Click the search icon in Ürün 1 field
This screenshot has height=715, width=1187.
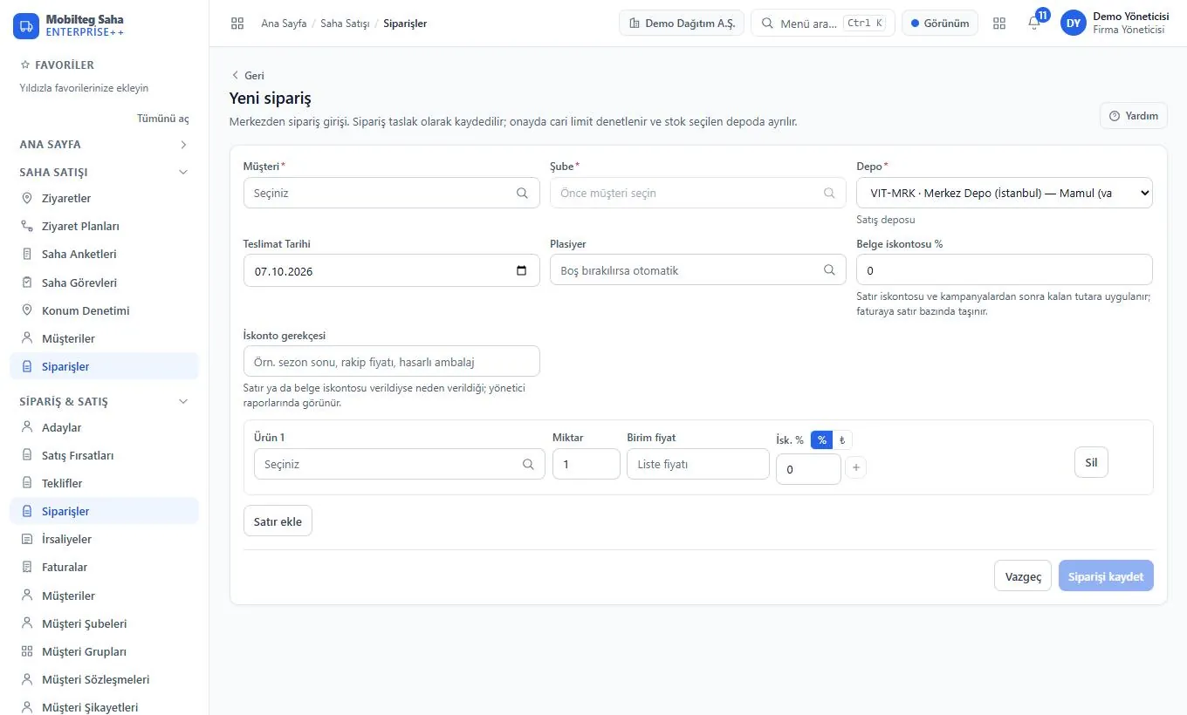[528, 464]
